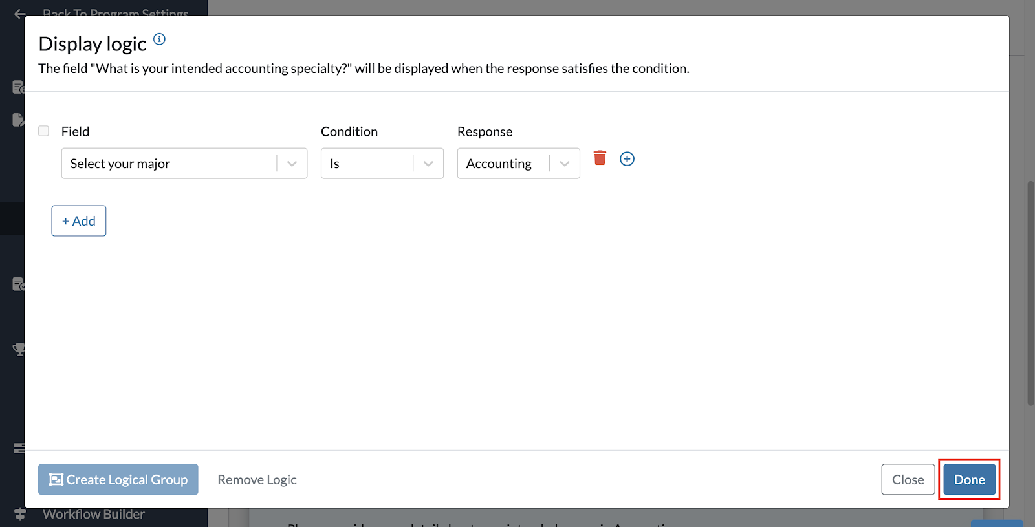The height and width of the screenshot is (527, 1035).
Task: Click Remove Logic to clear the display logic
Action: coord(256,479)
